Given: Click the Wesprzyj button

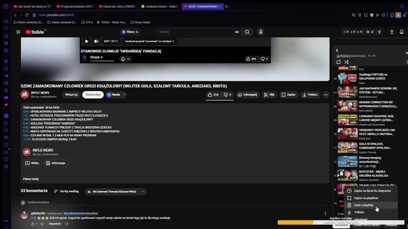Looking at the screenshot, I should (x=71, y=94).
